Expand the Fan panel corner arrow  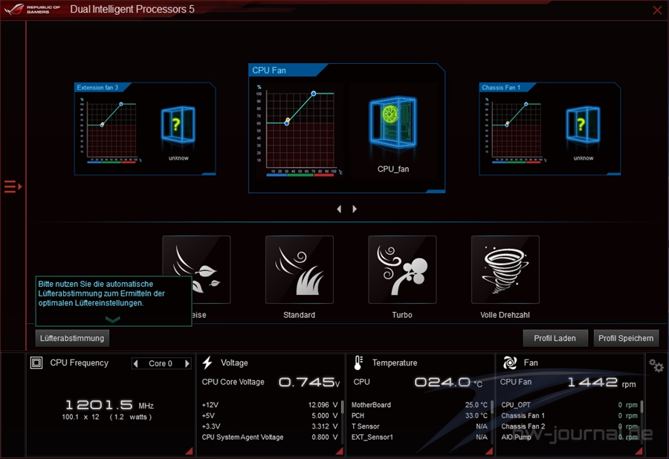(639, 451)
